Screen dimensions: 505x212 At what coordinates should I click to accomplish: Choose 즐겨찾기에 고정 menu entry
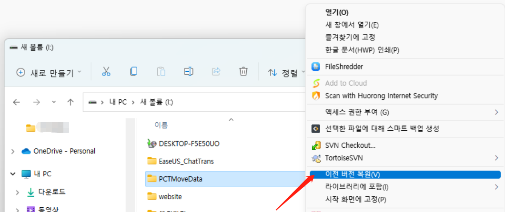coord(351,38)
